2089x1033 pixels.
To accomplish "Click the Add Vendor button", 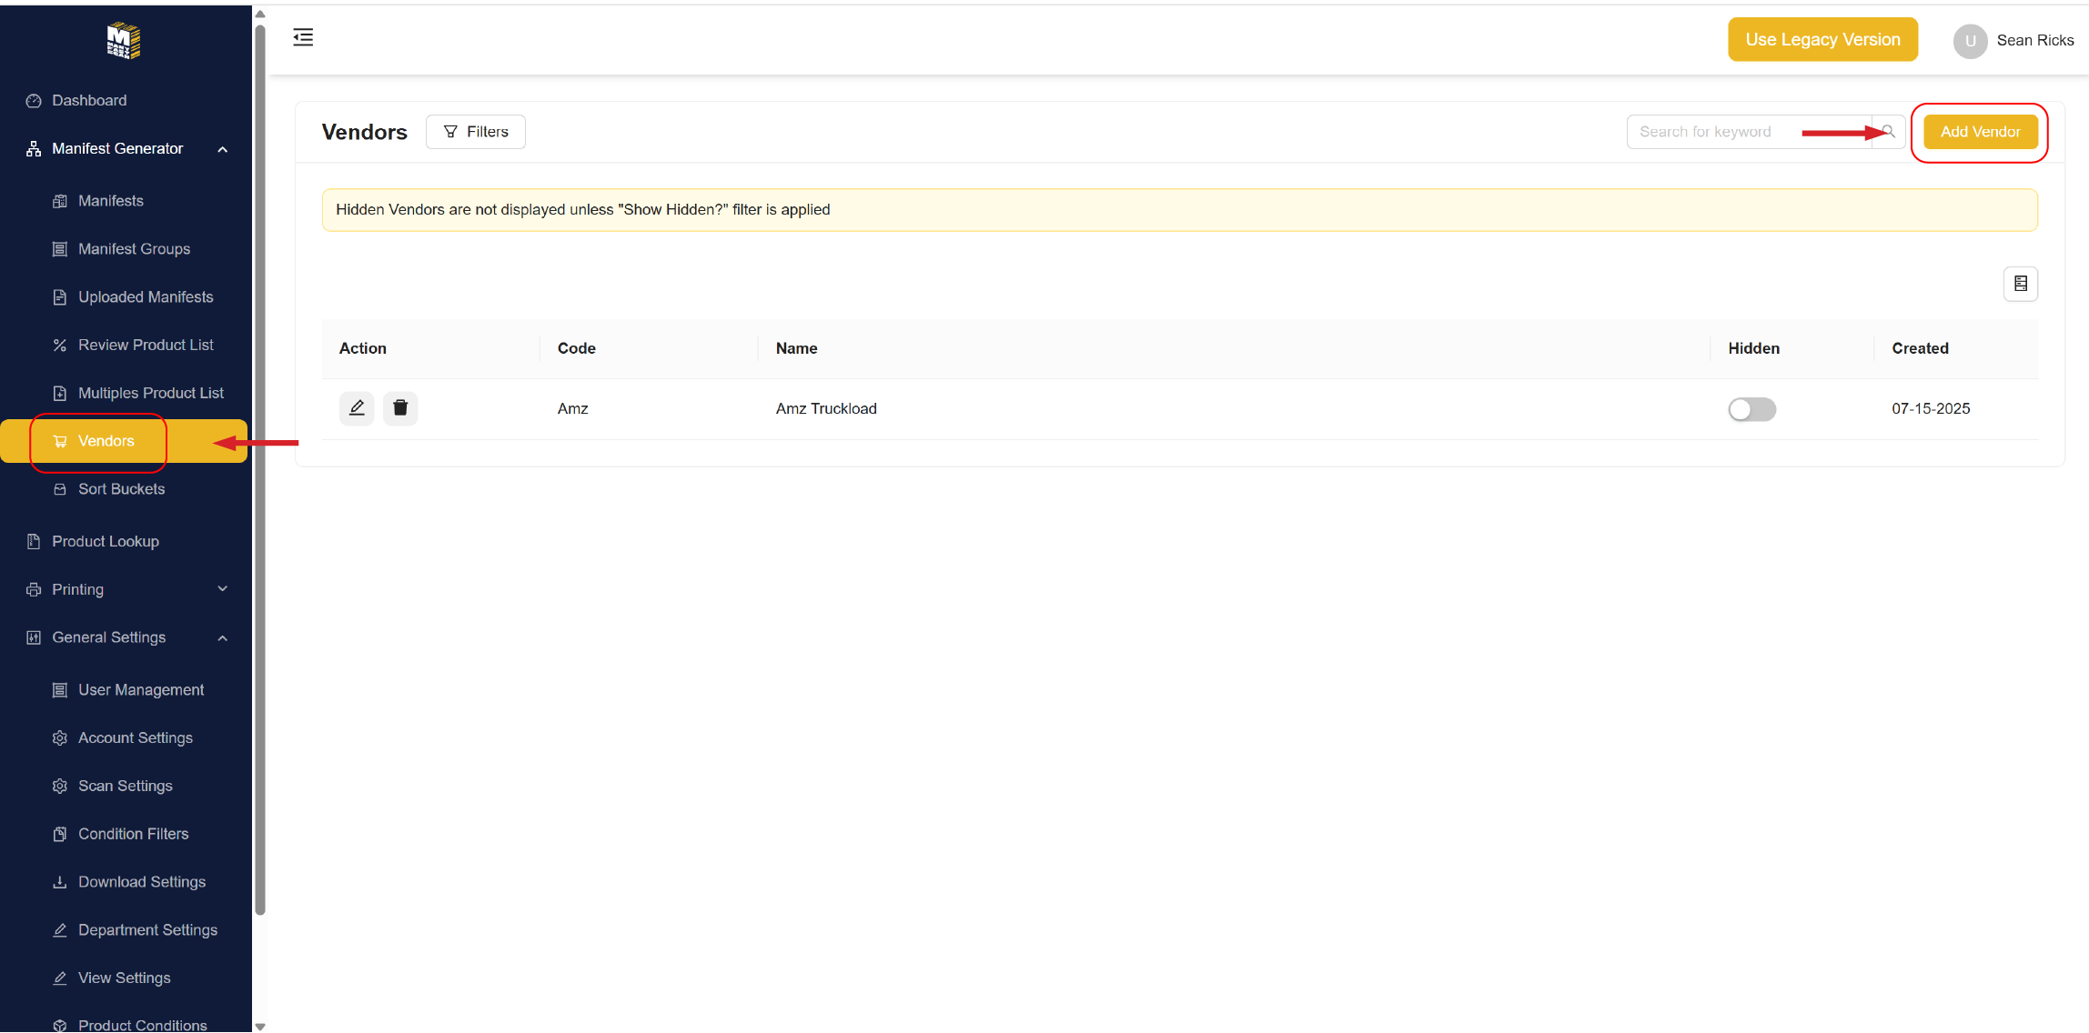I will pyautogui.click(x=1980, y=132).
